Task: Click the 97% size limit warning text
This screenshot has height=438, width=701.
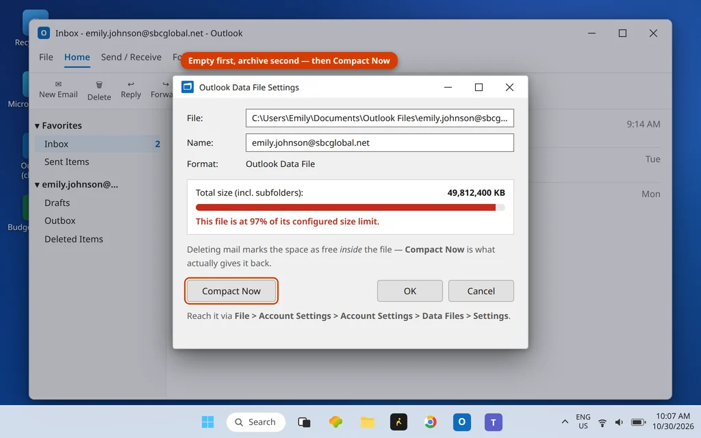Action: pyautogui.click(x=288, y=221)
